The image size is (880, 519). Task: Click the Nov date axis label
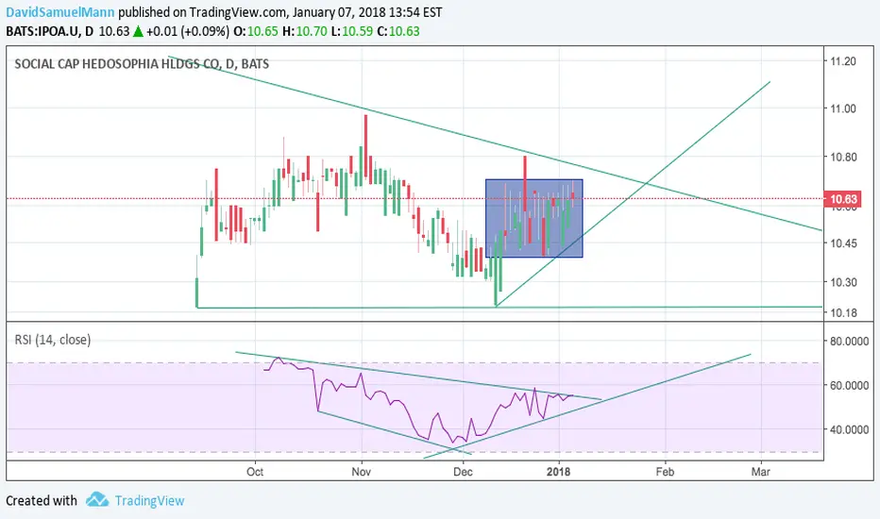[x=362, y=472]
